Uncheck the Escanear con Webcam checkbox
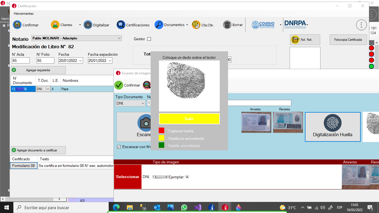The height and width of the screenshot is (213, 379). tap(119, 147)
